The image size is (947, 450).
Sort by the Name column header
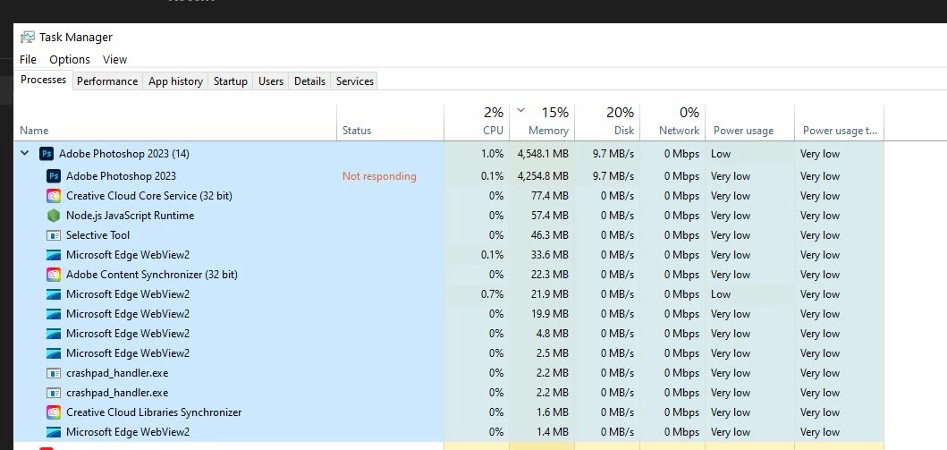pyautogui.click(x=175, y=123)
